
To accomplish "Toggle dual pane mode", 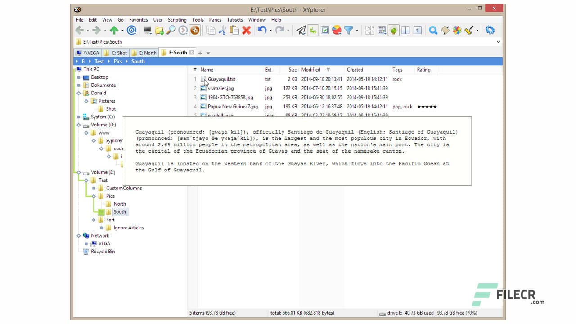I will click(x=405, y=30).
